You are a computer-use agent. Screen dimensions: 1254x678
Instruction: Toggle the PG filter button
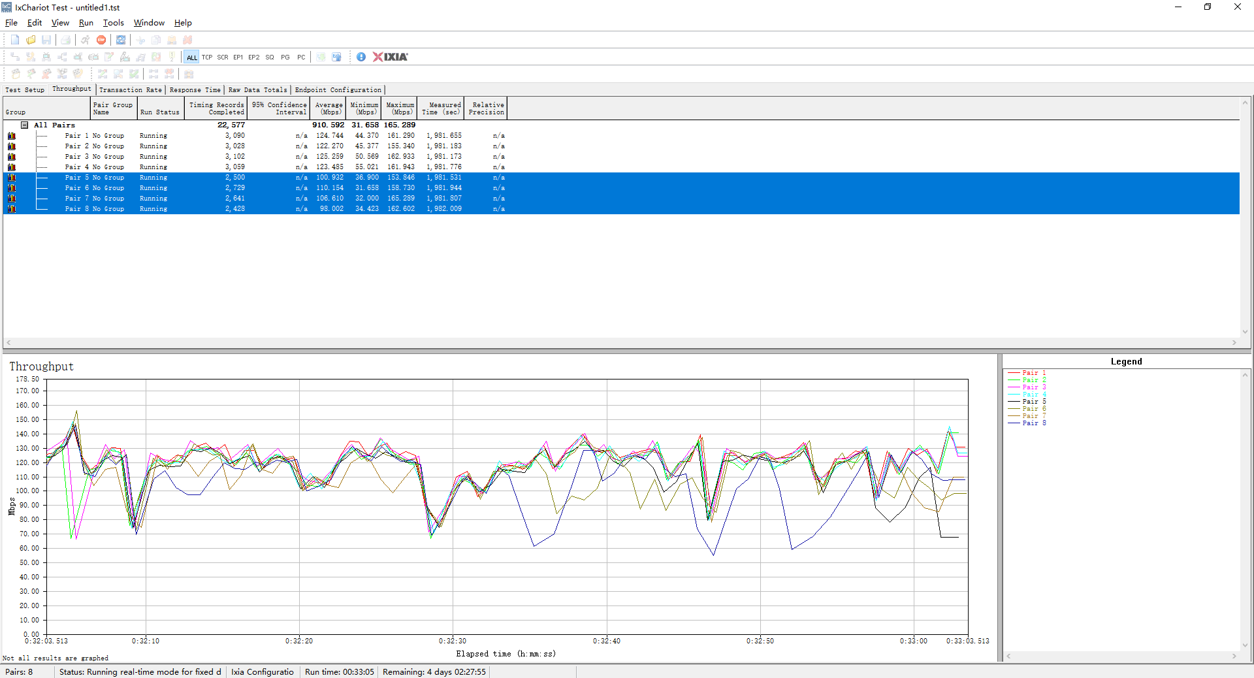285,57
